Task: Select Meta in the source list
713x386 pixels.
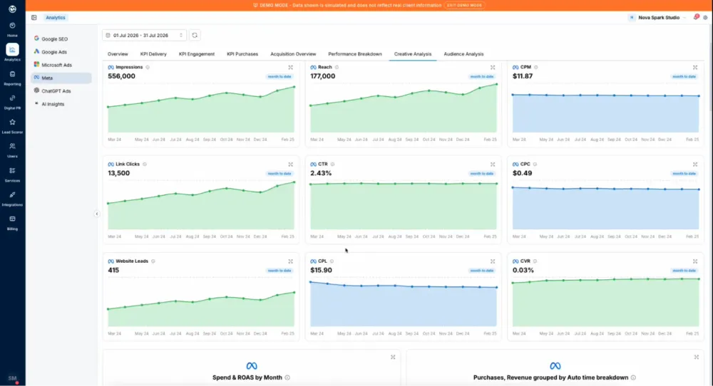Action: pos(61,78)
